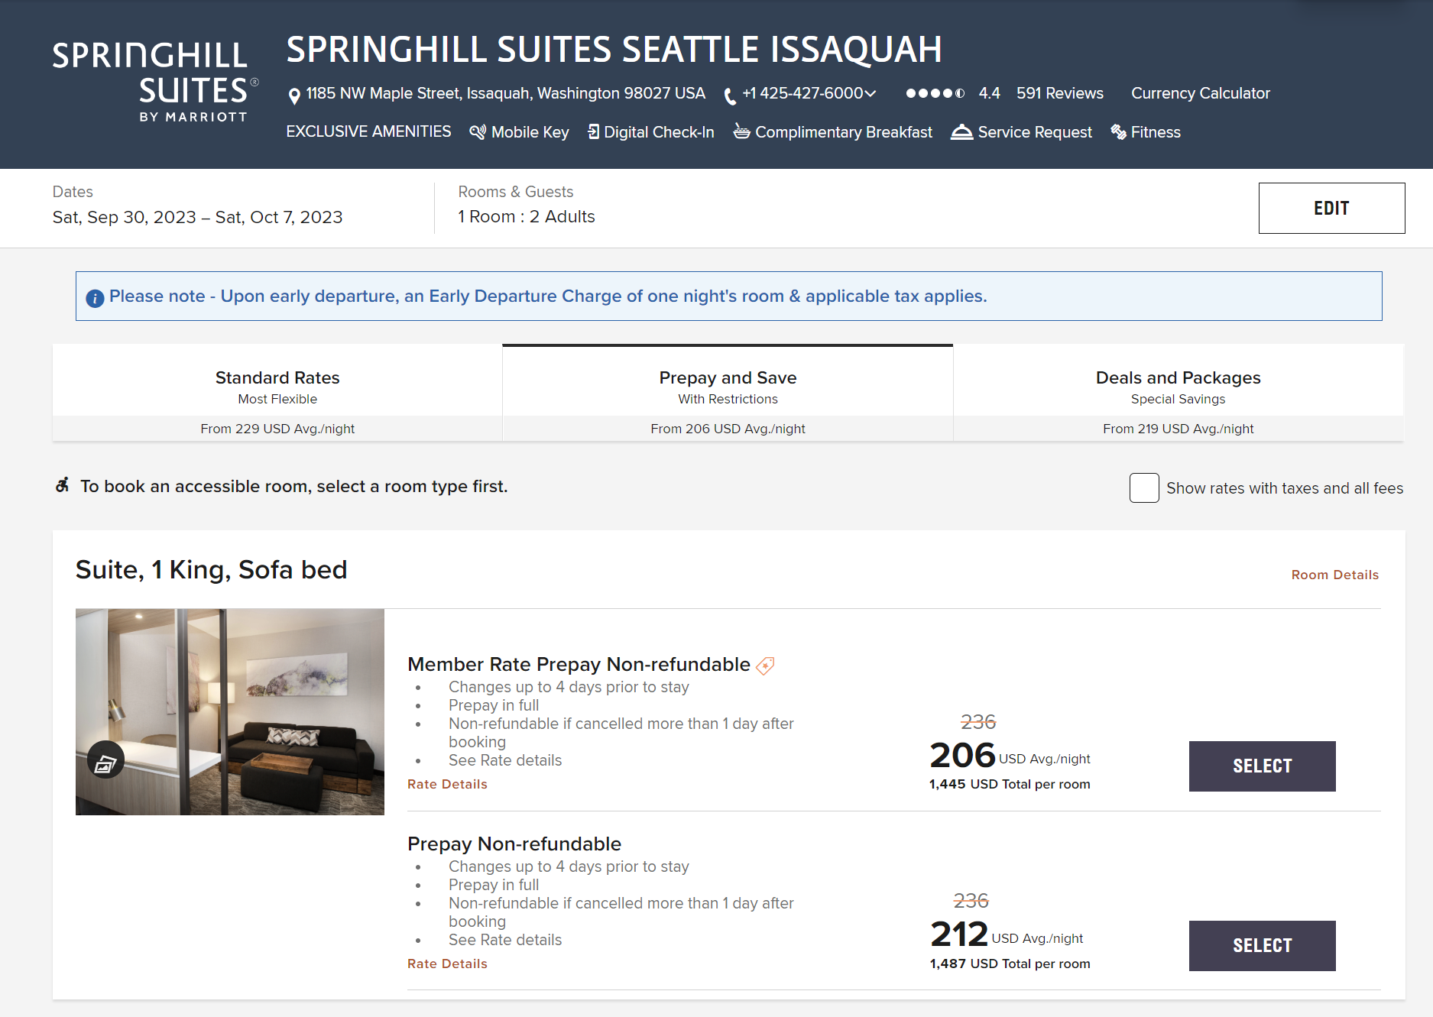This screenshot has height=1017, width=1433.
Task: Click the info icon in early departure notice
Action: [x=95, y=298]
